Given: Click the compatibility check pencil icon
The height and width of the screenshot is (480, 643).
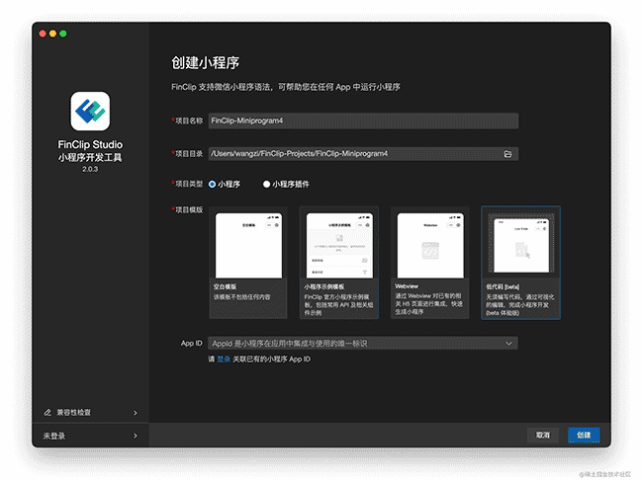Looking at the screenshot, I should (47, 413).
